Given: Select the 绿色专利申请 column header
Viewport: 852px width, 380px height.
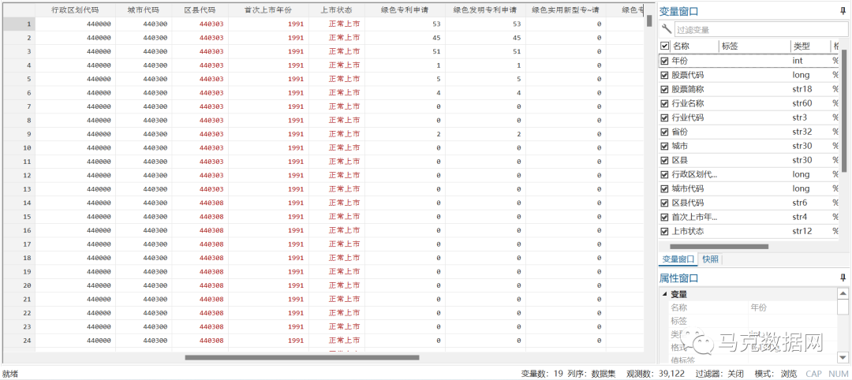Looking at the screenshot, I should 405,10.
